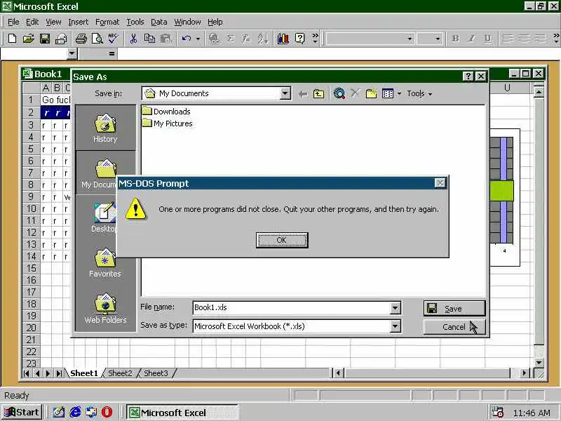561x421 pixels.
Task: Go Up One Level in Save As
Action: coord(318,94)
